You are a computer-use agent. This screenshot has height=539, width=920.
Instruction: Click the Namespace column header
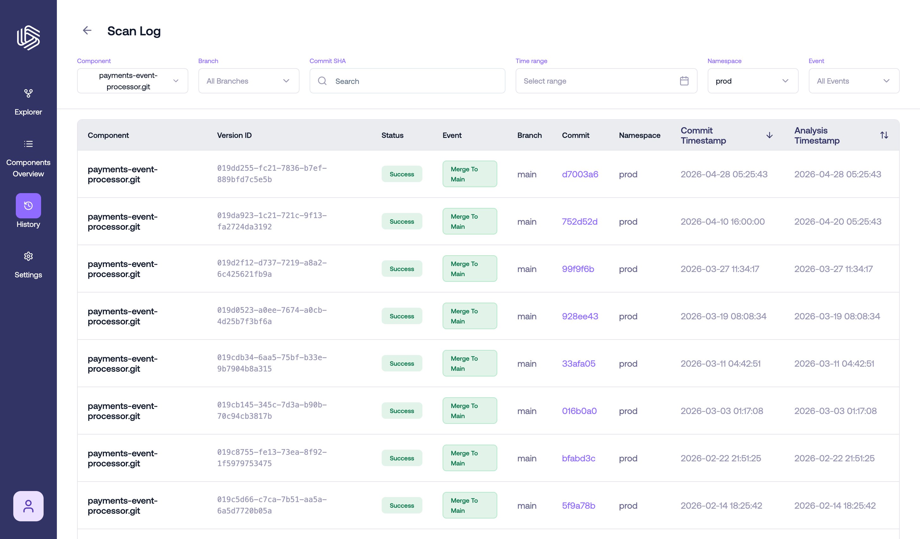[640, 135]
